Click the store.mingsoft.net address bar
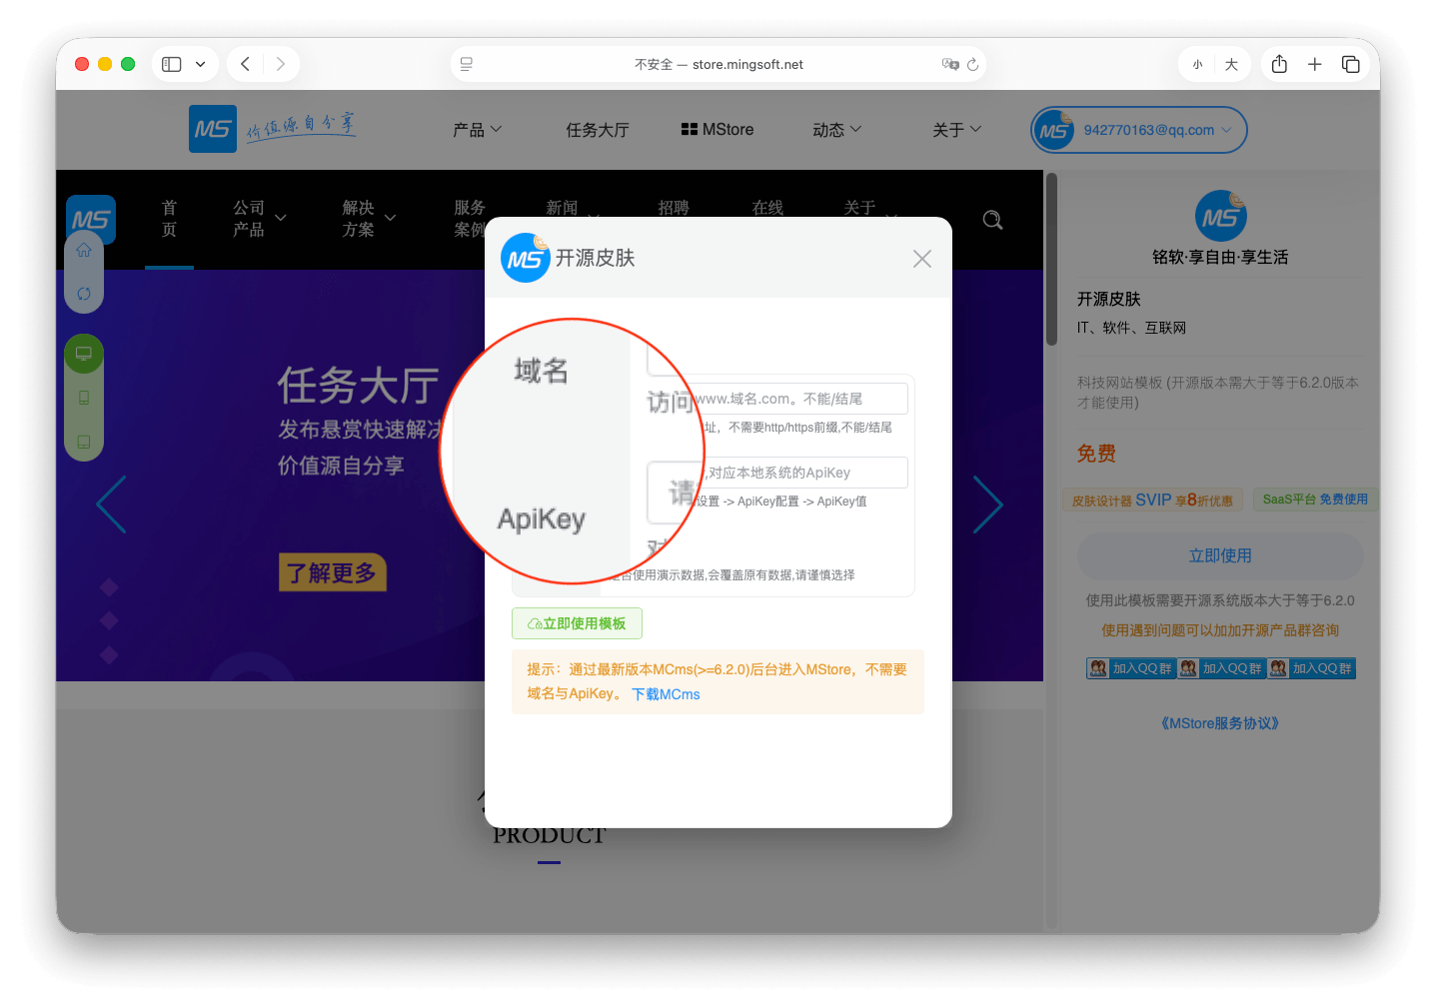1436x1008 pixels. click(x=718, y=64)
